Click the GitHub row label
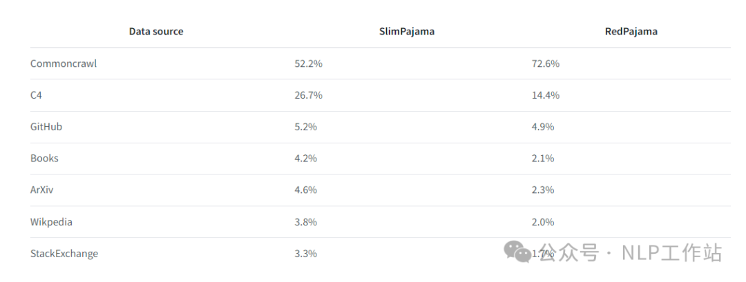The height and width of the screenshot is (282, 746). (x=46, y=127)
